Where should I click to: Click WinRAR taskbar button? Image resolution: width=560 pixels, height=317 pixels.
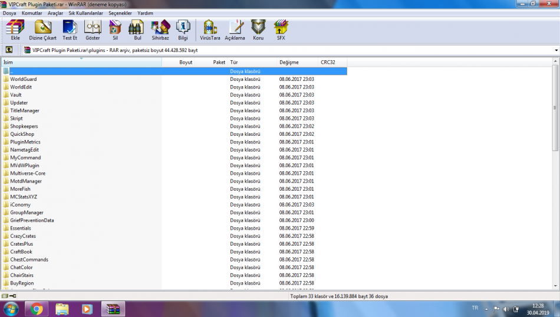[113, 309]
